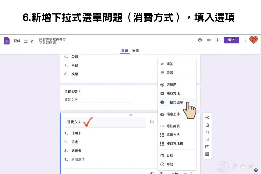
Task: Add a new section using the bottom sidebar icon
Action: click(x=207, y=154)
